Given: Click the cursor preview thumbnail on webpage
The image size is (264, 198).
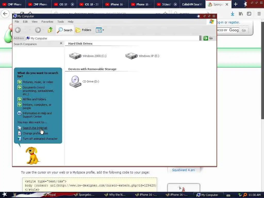Looking at the screenshot, I should point(184,188).
